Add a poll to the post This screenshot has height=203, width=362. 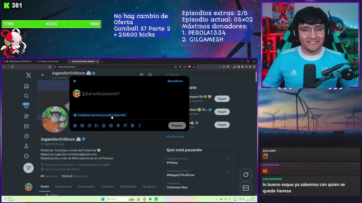(x=96, y=125)
